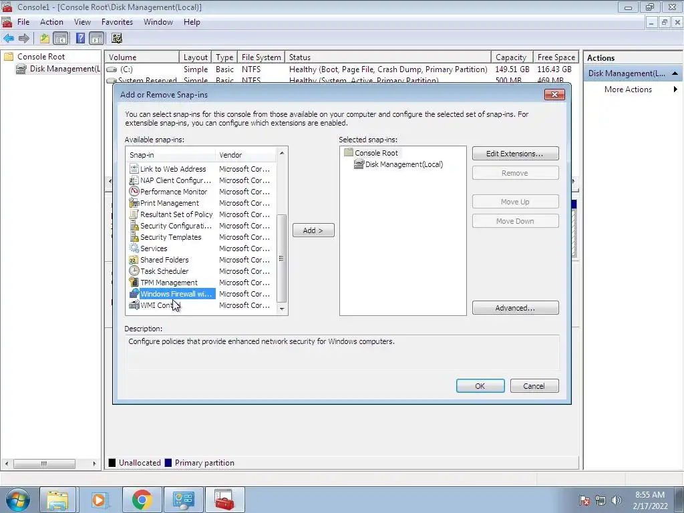This screenshot has width=684, height=513.
Task: Click the Free Space column header
Action: (x=556, y=57)
